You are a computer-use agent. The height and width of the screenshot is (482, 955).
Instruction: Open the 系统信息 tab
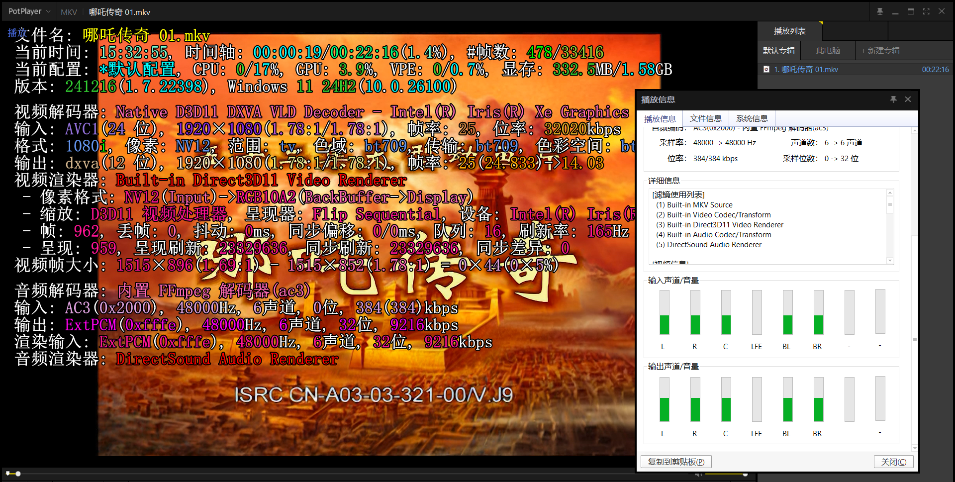click(752, 118)
